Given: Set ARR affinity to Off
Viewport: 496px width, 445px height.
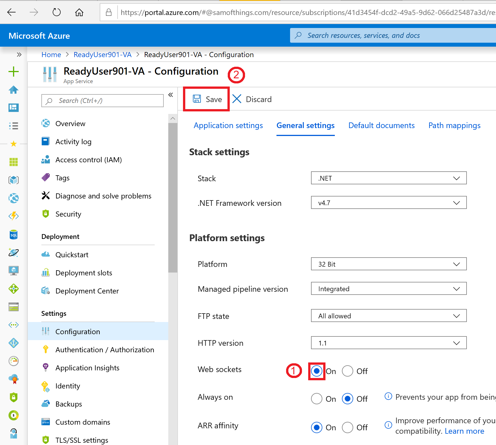Looking at the screenshot, I should tap(347, 427).
